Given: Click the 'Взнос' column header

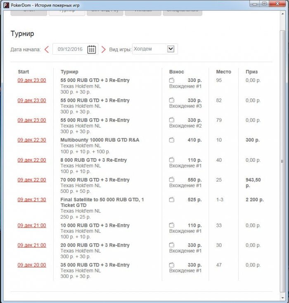Looking at the screenshot, I should click(176, 72).
